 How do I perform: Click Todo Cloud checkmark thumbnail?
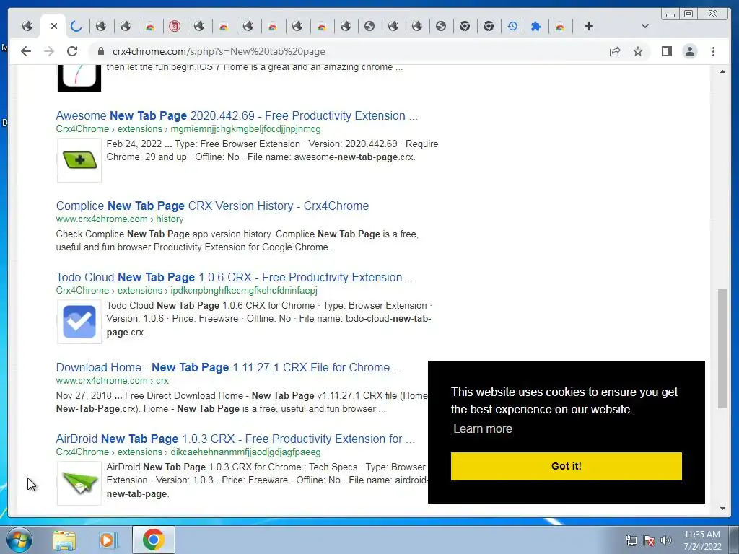tap(79, 322)
